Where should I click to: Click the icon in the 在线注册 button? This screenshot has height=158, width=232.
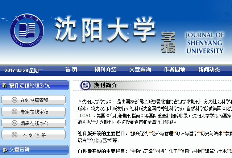click(x=14, y=134)
